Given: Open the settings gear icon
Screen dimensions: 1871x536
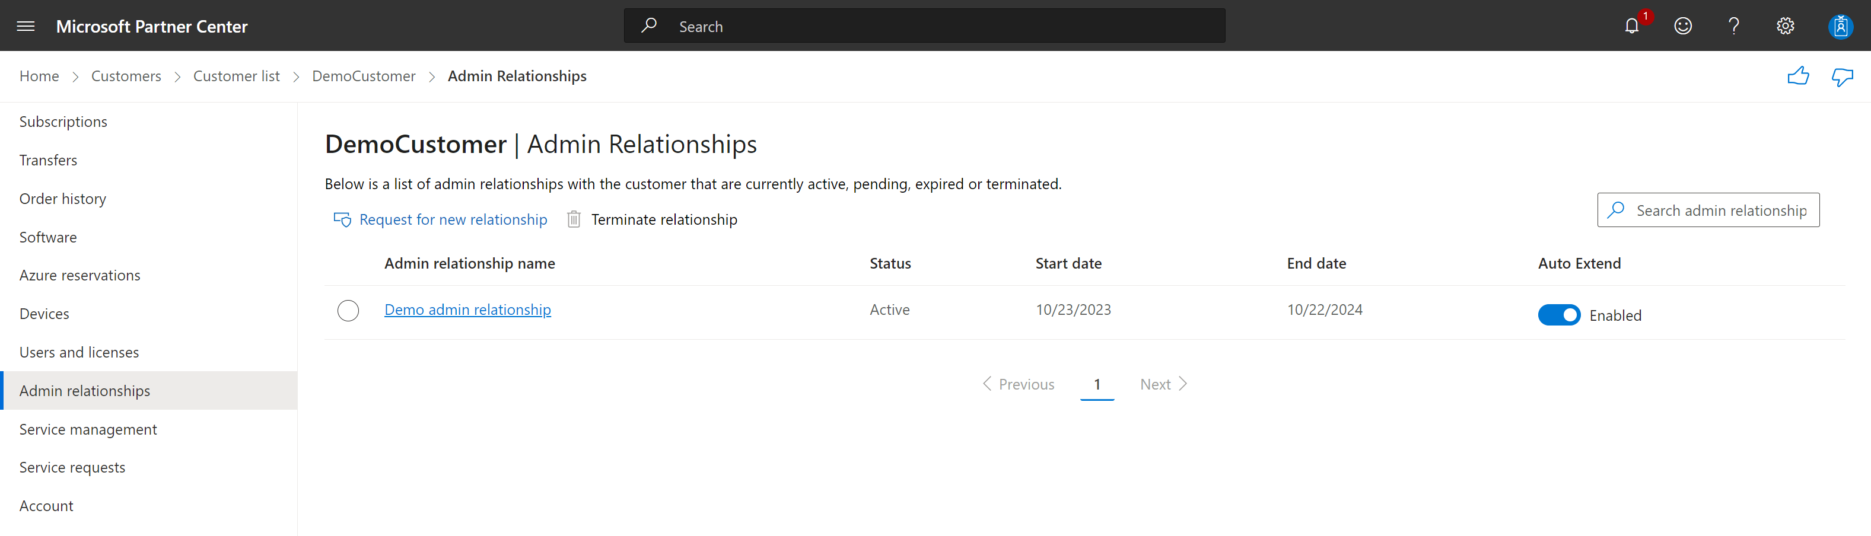Looking at the screenshot, I should click(x=1786, y=26).
